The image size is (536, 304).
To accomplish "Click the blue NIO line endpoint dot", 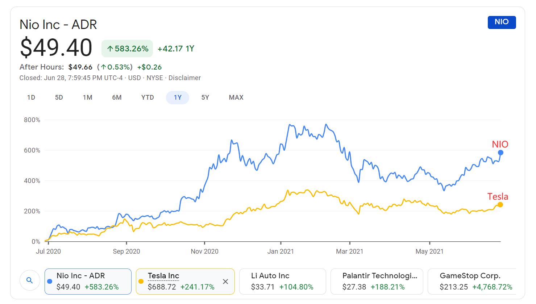I will [500, 153].
